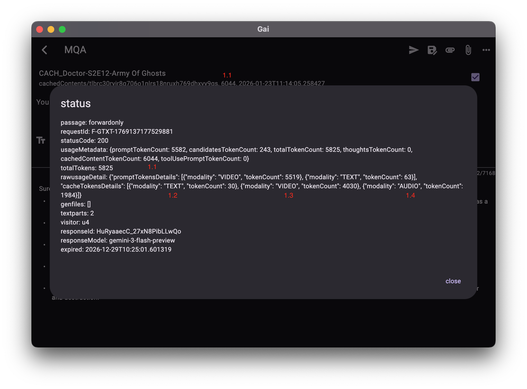Viewport: 527px width, 389px height.
Task: Click the vertical paperclip attach icon
Action: coord(468,50)
